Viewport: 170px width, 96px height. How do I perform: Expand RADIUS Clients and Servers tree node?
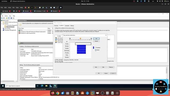coord(2,22)
